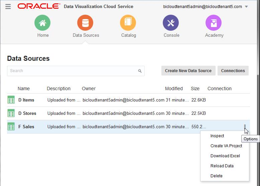The image size is (260, 186).
Task: Click the D Stores table icon
Action: point(11,113)
